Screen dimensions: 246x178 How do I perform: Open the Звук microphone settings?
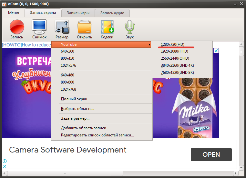(129, 29)
